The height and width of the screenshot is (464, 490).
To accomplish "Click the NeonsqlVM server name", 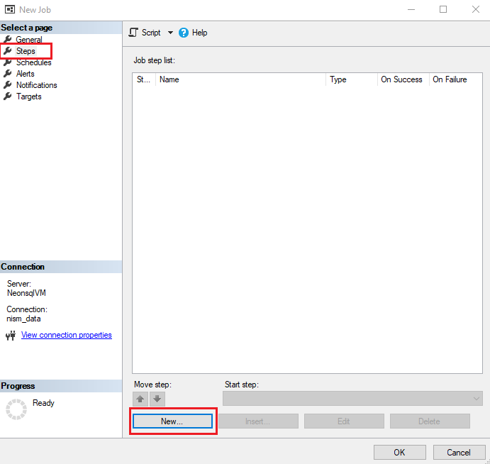I will (26, 293).
